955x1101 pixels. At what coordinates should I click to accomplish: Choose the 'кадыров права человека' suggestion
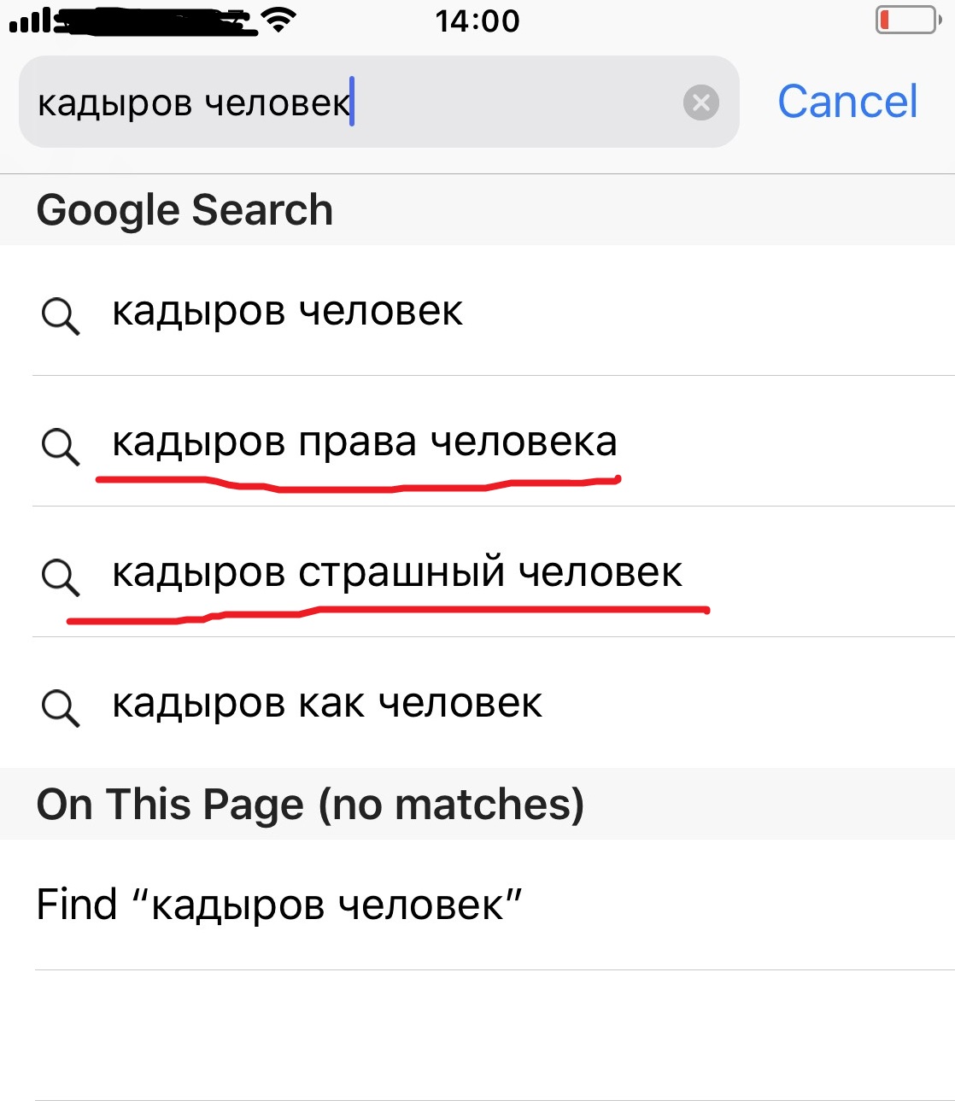coord(365,442)
